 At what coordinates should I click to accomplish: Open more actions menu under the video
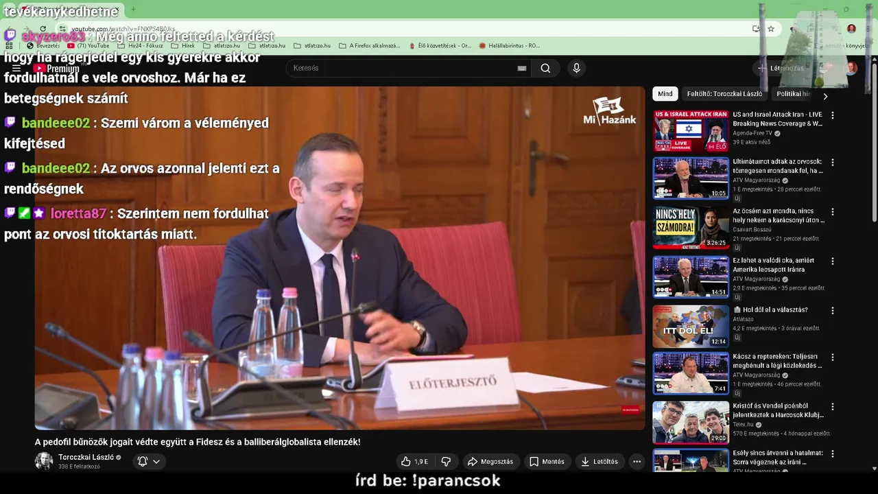click(637, 462)
